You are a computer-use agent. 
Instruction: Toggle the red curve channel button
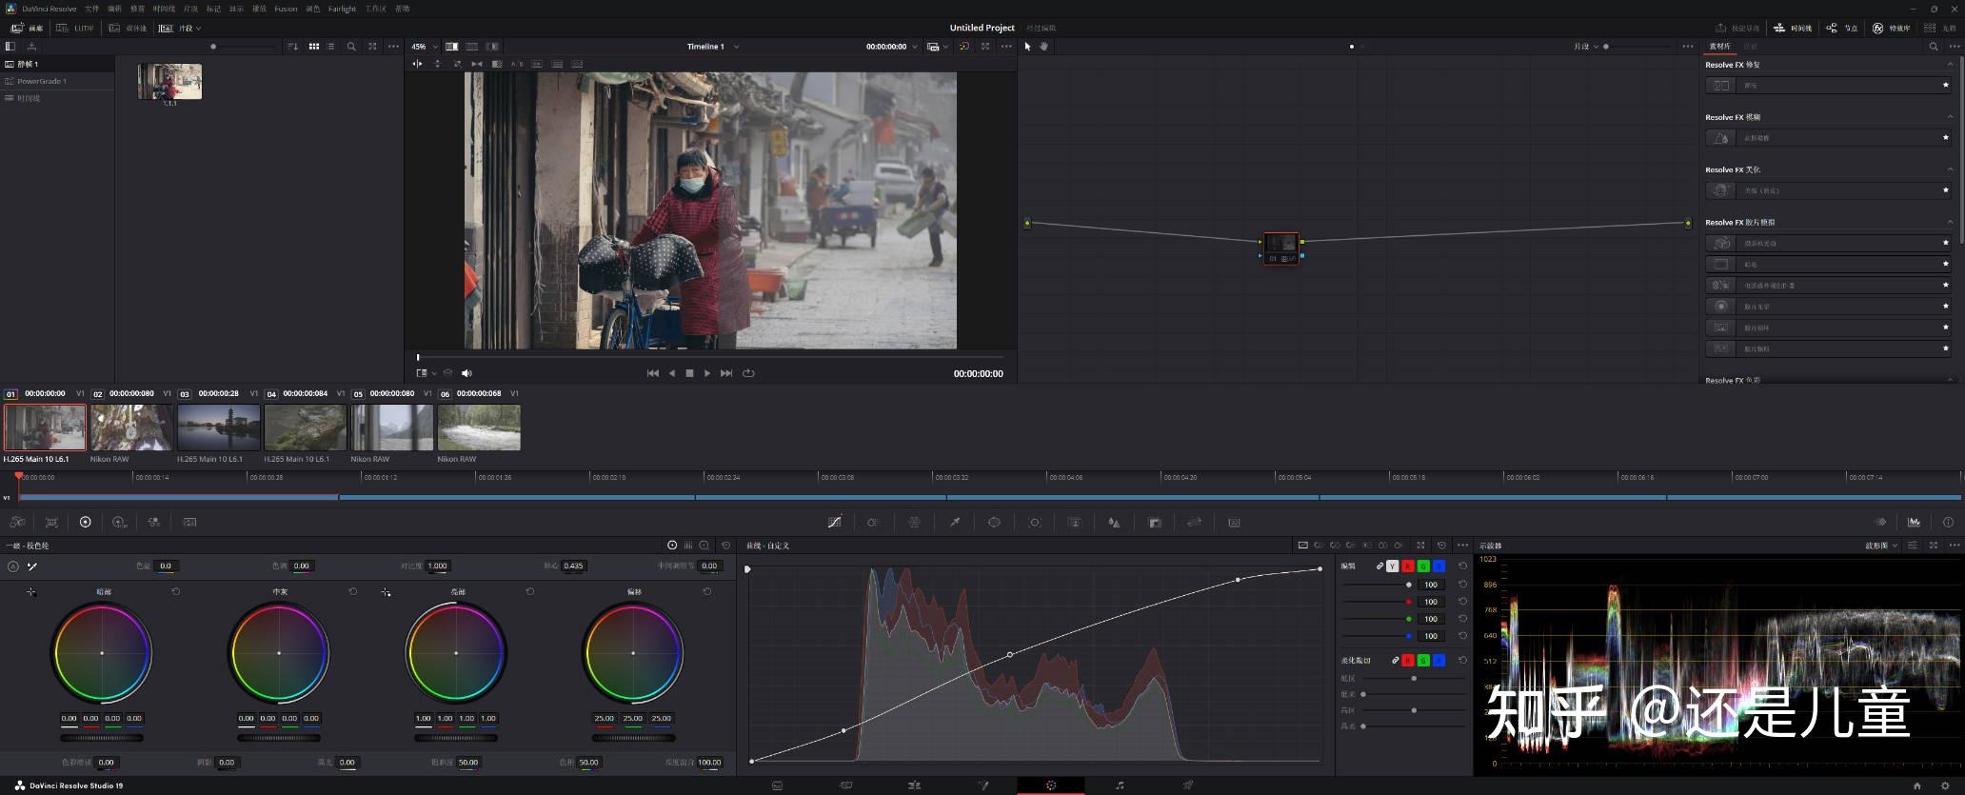[1408, 566]
